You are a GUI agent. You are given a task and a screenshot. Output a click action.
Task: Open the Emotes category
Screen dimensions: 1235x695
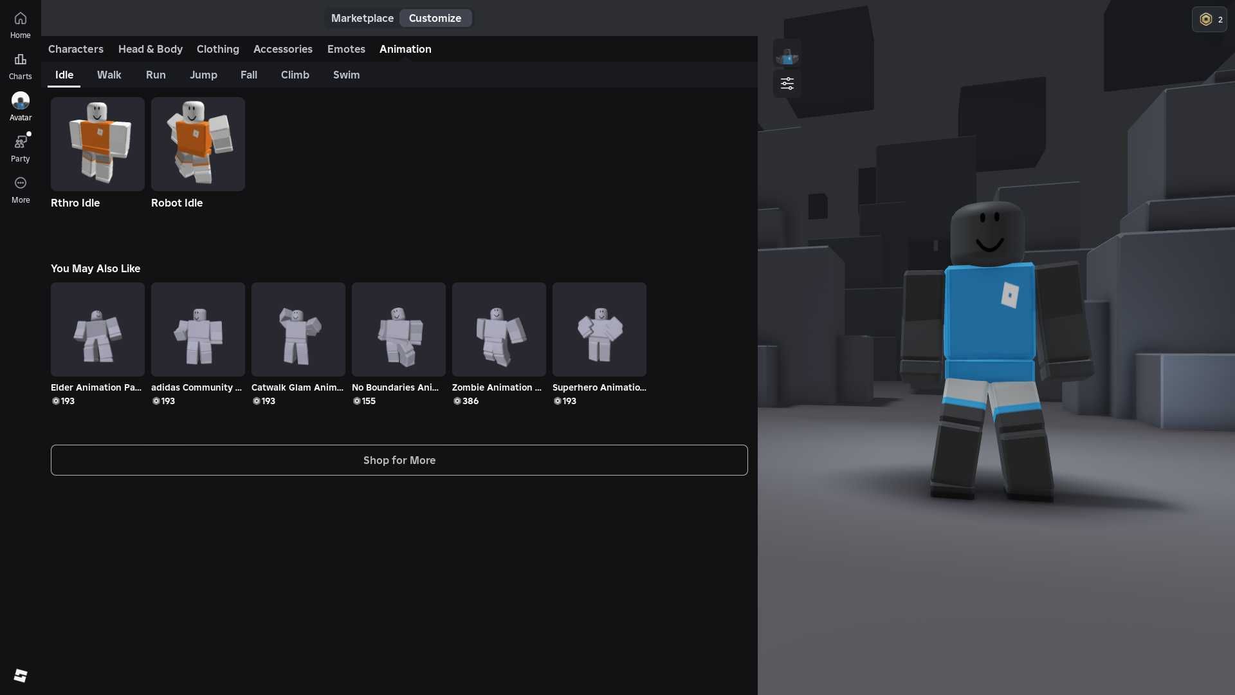click(346, 49)
